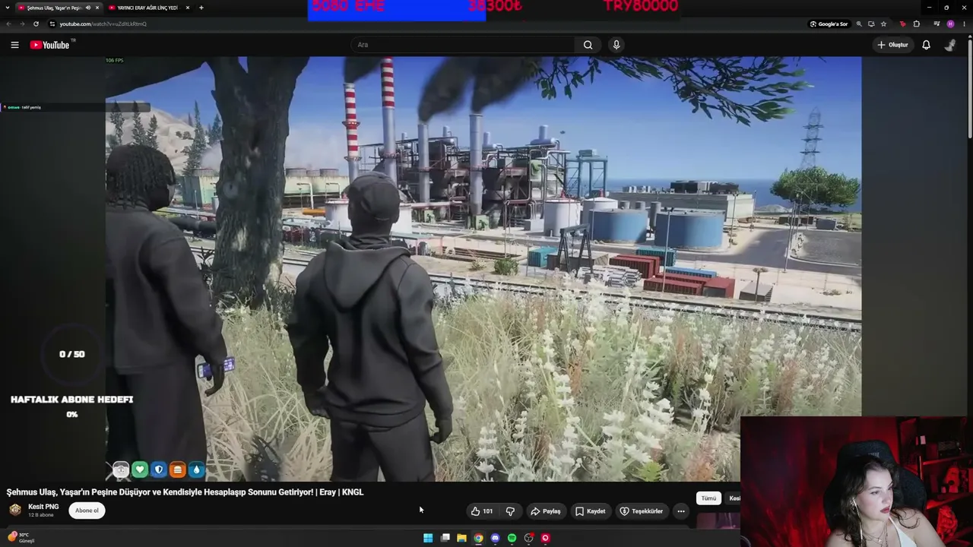Screen dimensions: 973x547
Task: Open Windows Start menu
Action: (x=428, y=538)
